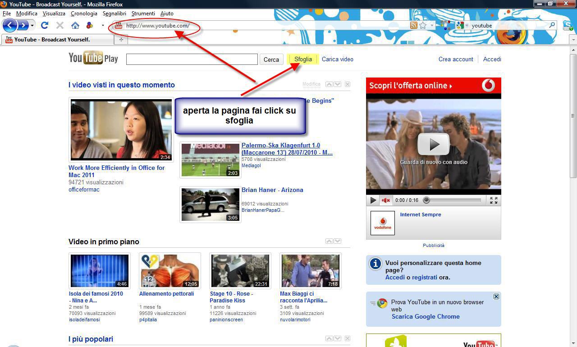Click the registrati link in info box
This screenshot has height=347, width=577.
point(425,277)
